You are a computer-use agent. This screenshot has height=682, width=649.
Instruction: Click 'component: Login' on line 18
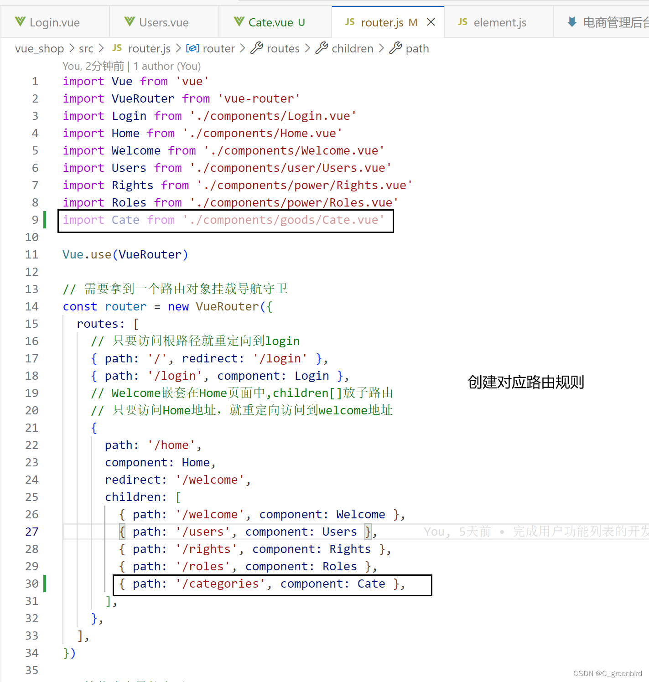point(273,376)
